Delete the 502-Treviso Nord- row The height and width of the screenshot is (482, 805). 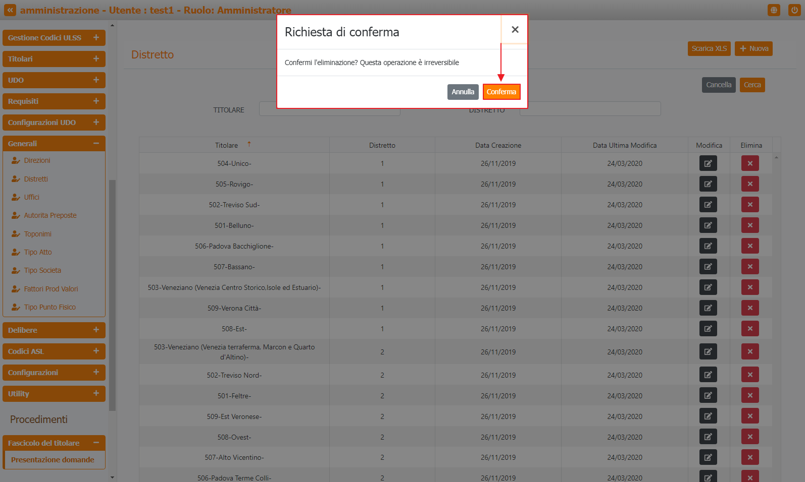click(x=750, y=375)
